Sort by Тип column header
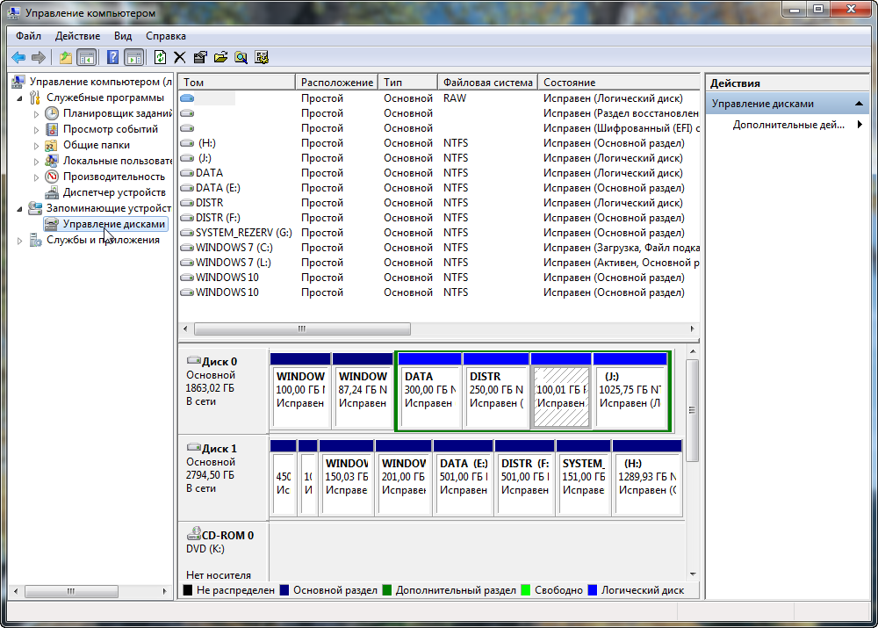This screenshot has width=878, height=628. pyautogui.click(x=407, y=83)
